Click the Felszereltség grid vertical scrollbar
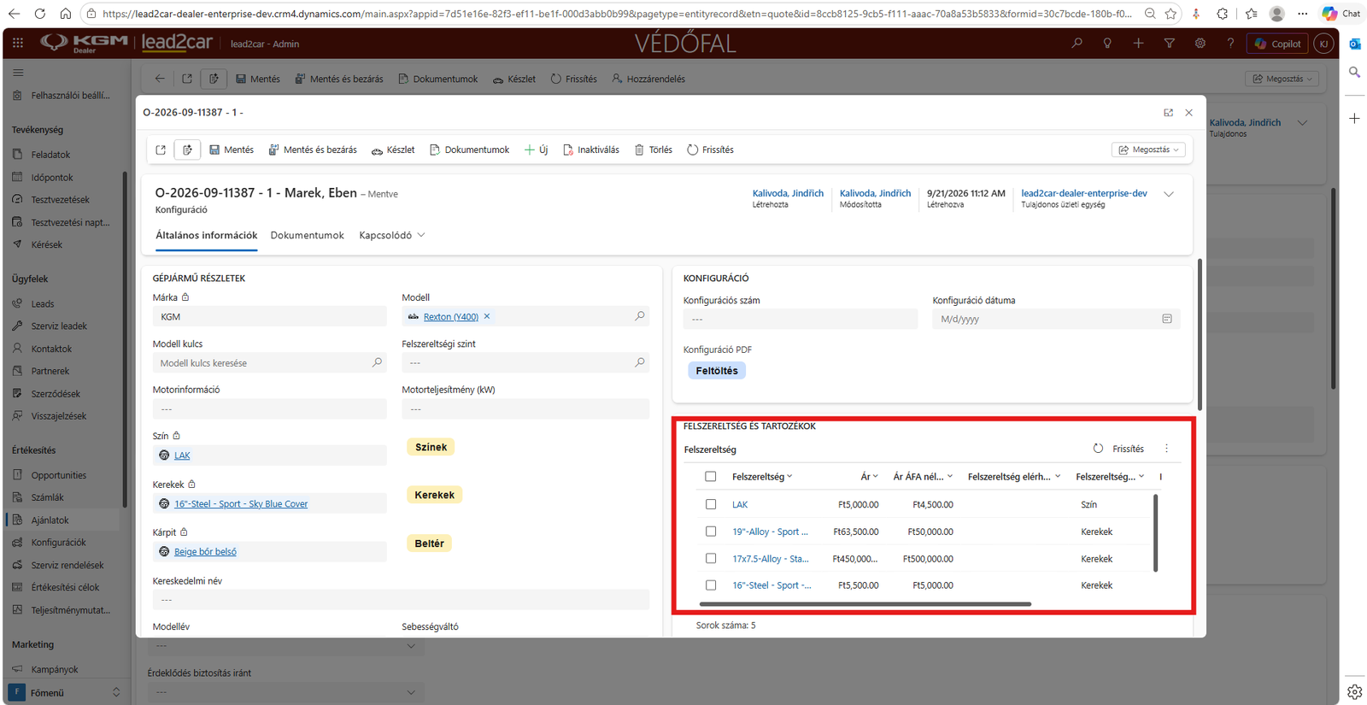 point(1156,532)
